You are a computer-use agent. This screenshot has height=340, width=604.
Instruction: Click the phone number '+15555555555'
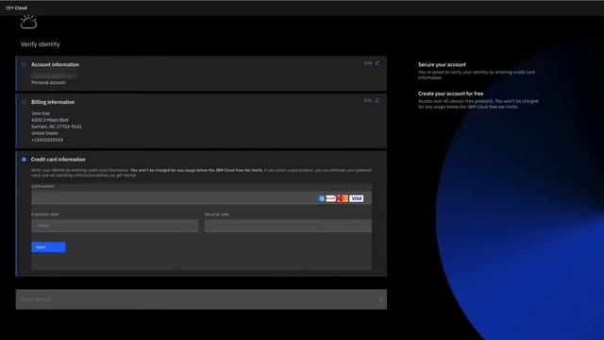pos(47,140)
